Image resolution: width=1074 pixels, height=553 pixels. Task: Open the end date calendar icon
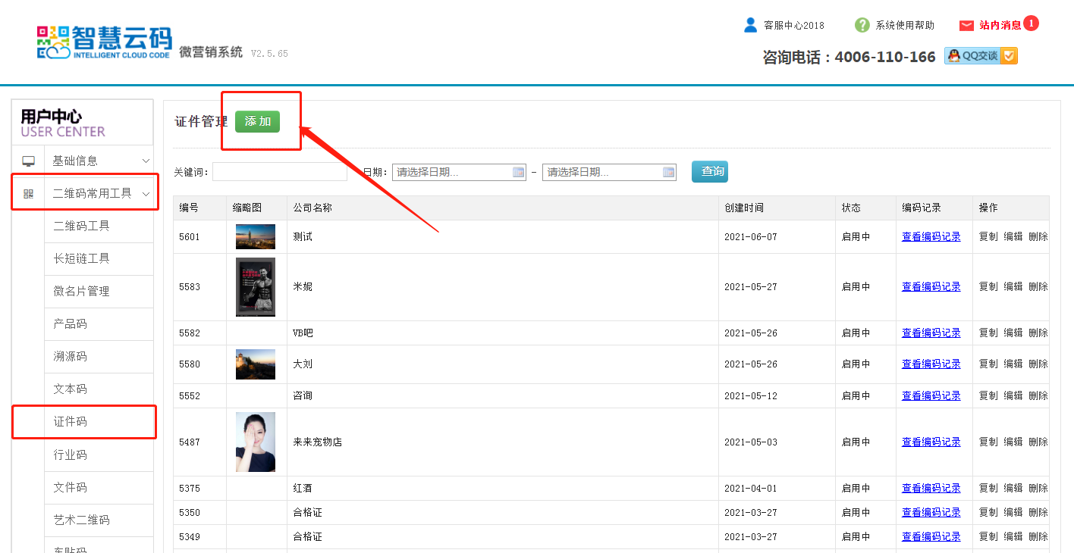pyautogui.click(x=669, y=172)
